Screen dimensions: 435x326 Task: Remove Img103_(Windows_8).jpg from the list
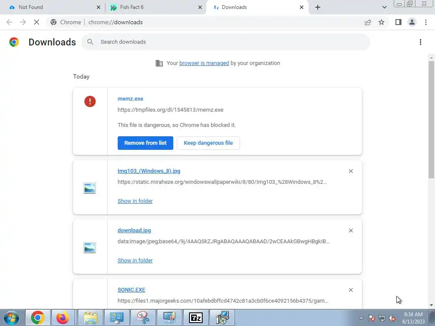click(350, 171)
